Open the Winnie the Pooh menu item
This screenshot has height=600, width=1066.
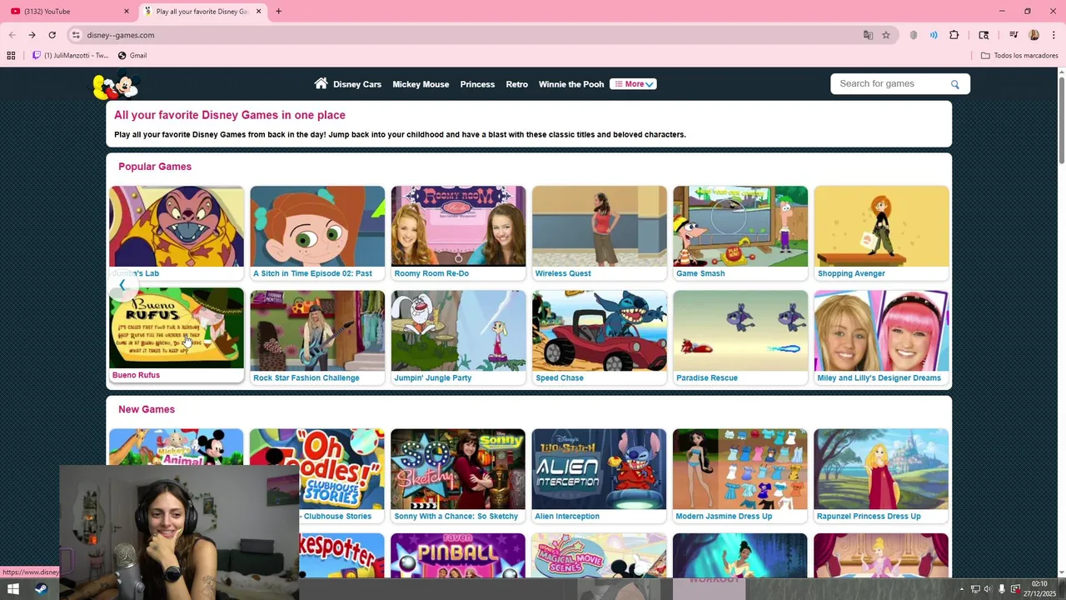click(571, 84)
